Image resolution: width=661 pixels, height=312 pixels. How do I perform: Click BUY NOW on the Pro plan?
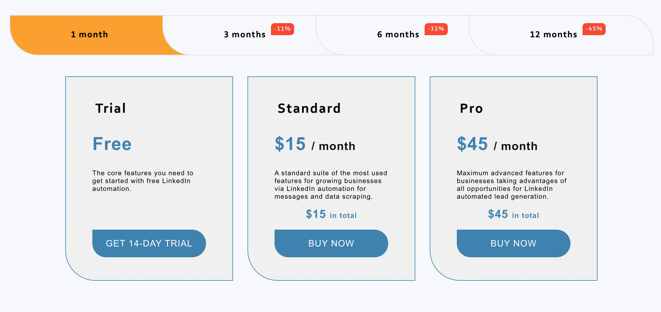(x=513, y=243)
